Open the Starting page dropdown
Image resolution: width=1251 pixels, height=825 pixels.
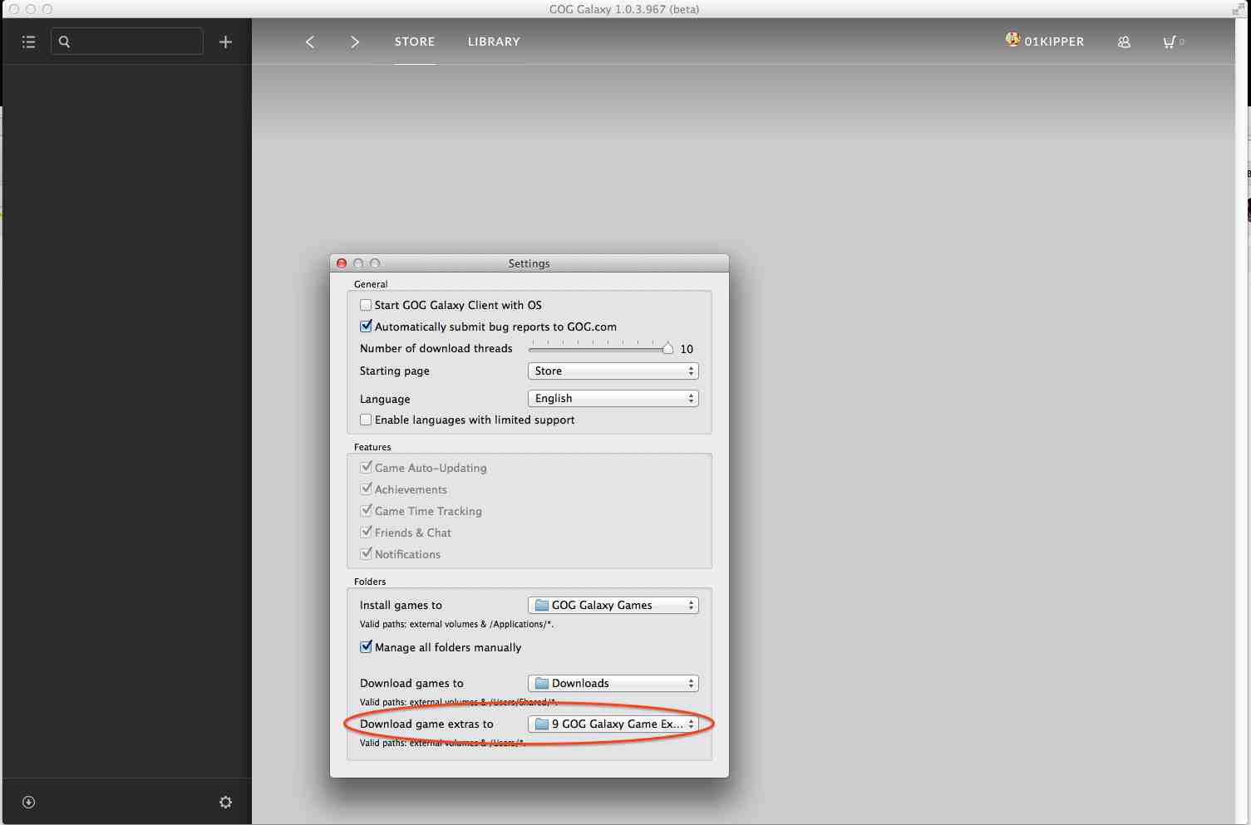click(x=613, y=371)
